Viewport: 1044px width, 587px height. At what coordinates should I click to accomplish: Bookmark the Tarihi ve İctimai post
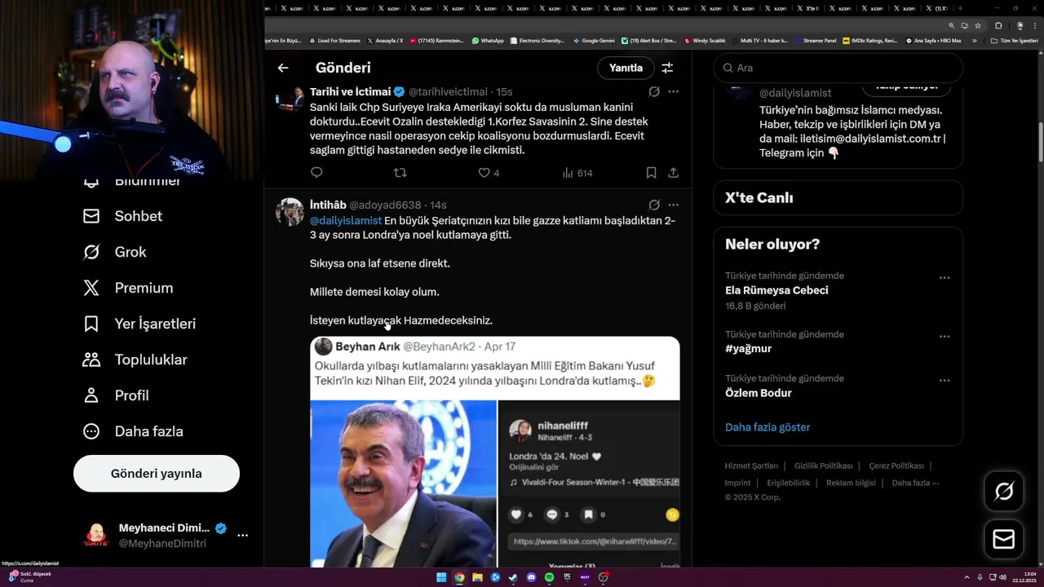(651, 173)
